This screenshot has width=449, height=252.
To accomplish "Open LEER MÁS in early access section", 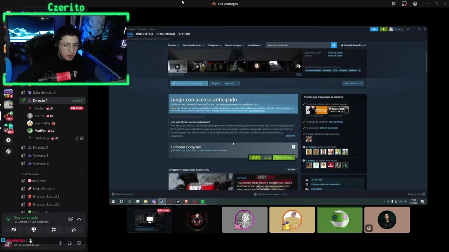I will pos(290,136).
